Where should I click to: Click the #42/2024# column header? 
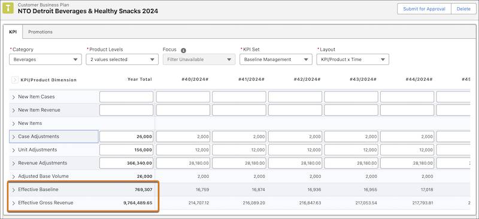pyautogui.click(x=307, y=79)
